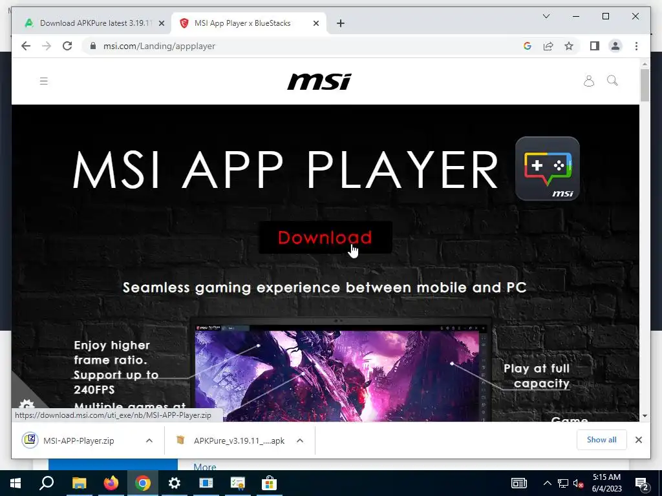Open Chrome three-dot menu

pos(636,46)
